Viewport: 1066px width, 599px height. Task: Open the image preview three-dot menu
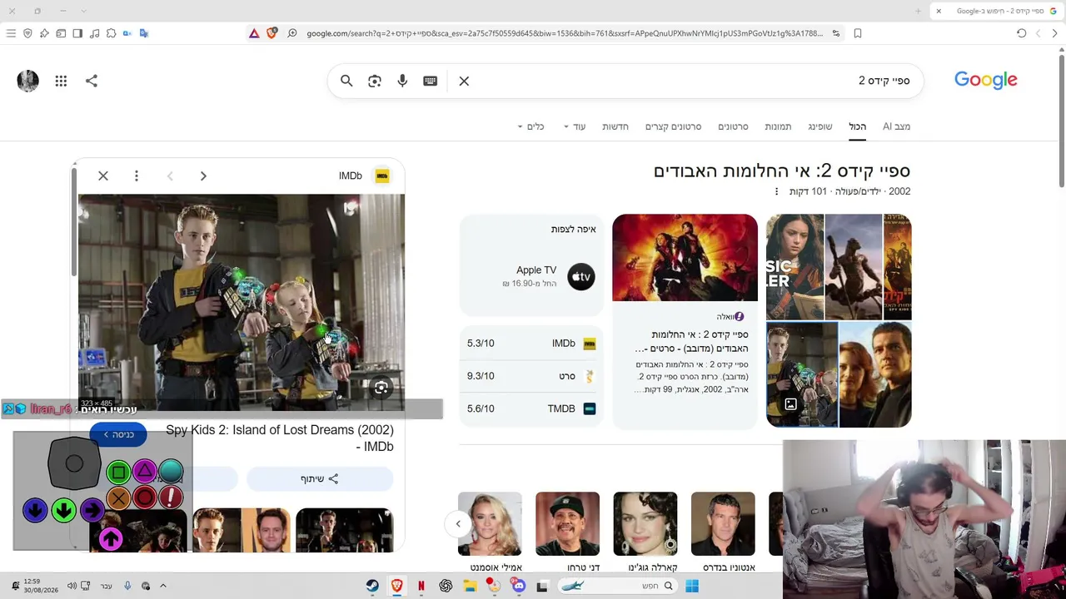pos(137,176)
